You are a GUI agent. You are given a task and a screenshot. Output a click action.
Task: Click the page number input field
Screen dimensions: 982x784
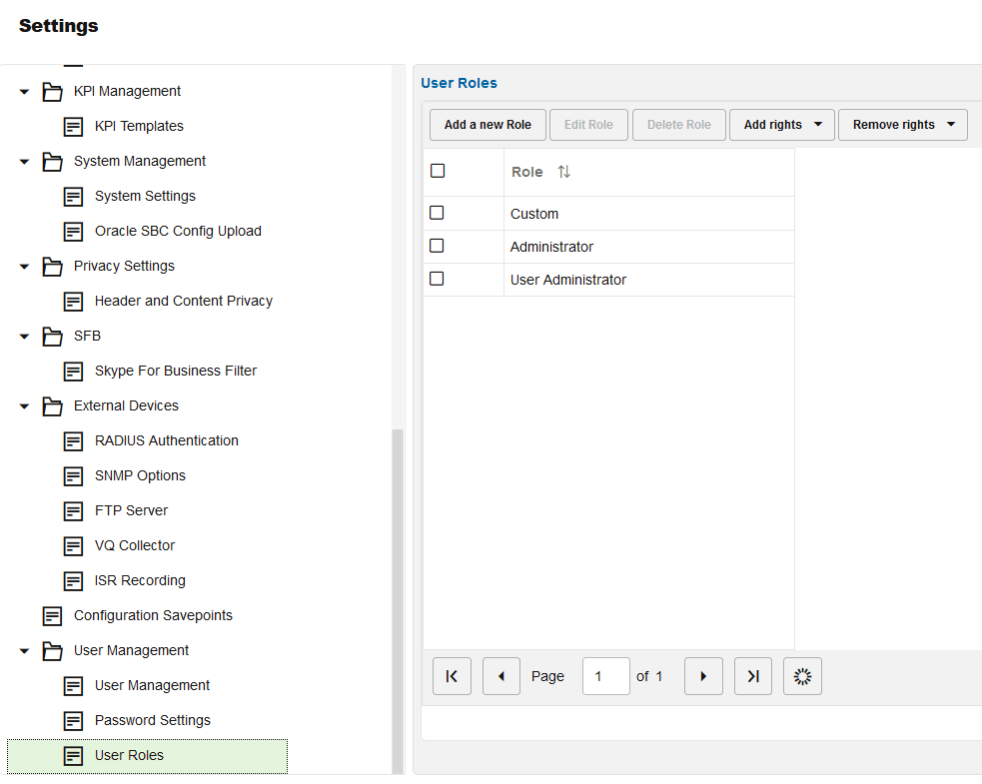click(605, 676)
